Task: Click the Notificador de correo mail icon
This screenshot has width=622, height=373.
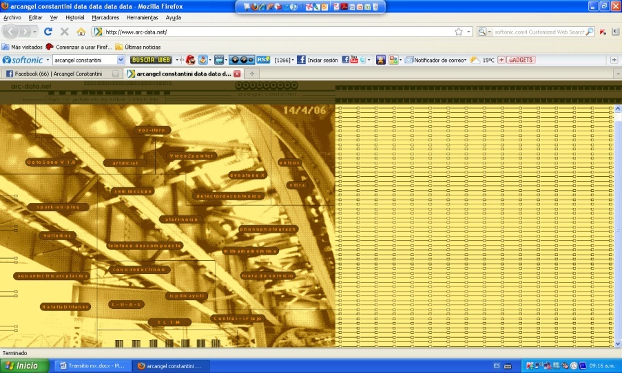Action: click(408, 60)
